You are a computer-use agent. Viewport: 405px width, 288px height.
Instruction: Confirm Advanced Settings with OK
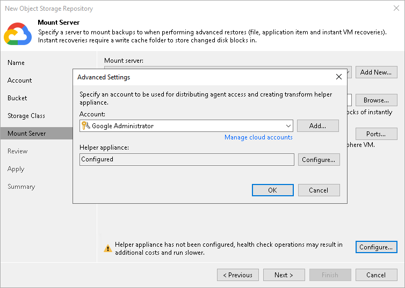point(272,190)
